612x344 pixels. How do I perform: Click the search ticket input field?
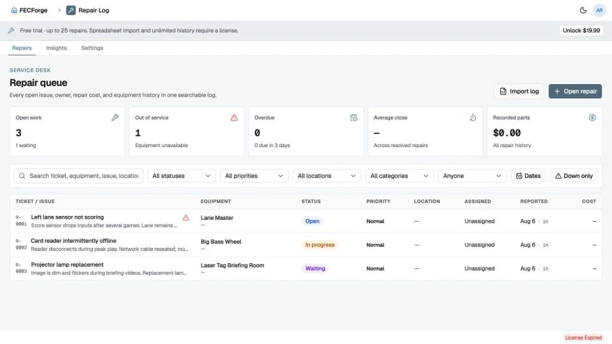coord(78,176)
